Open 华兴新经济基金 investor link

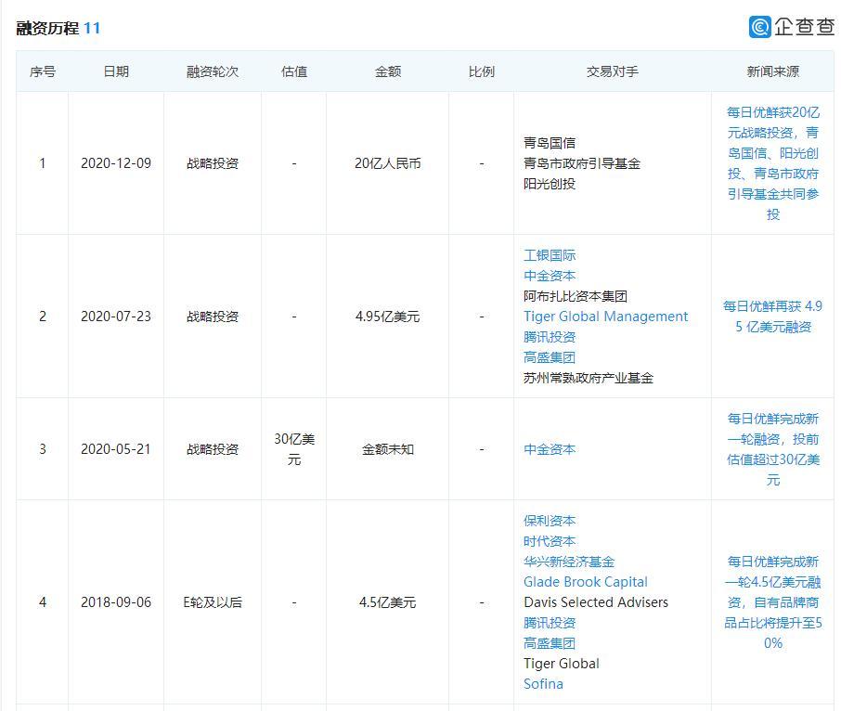tap(568, 562)
